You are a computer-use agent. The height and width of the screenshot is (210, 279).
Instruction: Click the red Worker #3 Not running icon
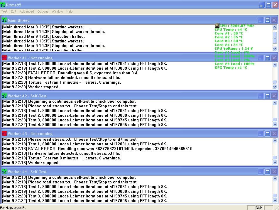tap(4, 134)
